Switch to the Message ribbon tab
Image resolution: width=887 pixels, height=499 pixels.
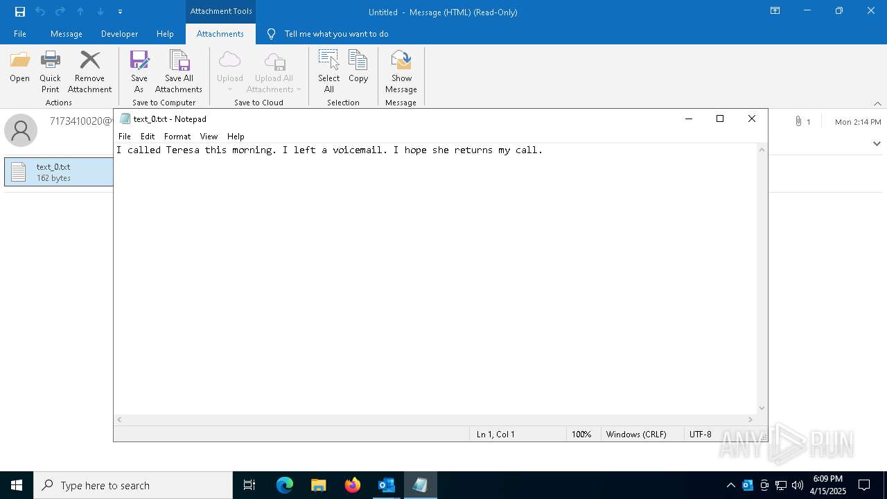point(67,34)
